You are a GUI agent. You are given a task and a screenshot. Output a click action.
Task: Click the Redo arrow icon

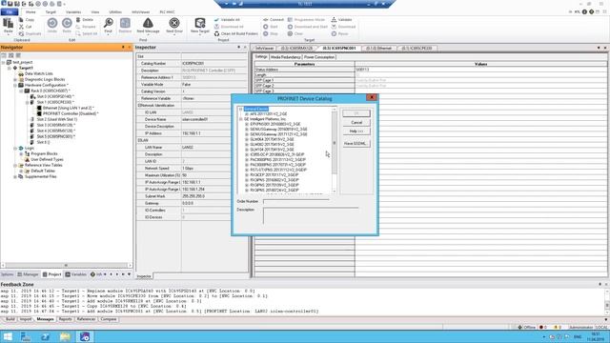click(67, 23)
